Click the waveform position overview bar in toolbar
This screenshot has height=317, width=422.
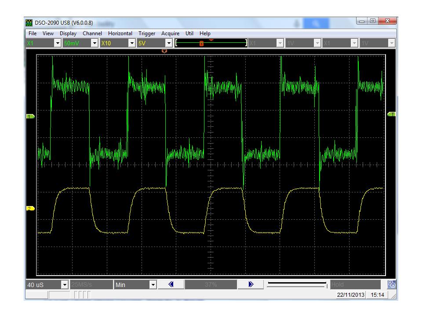point(211,43)
